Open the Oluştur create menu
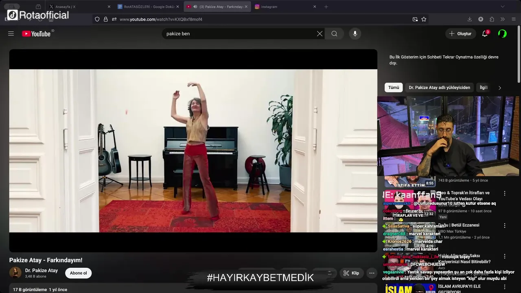 click(x=460, y=34)
